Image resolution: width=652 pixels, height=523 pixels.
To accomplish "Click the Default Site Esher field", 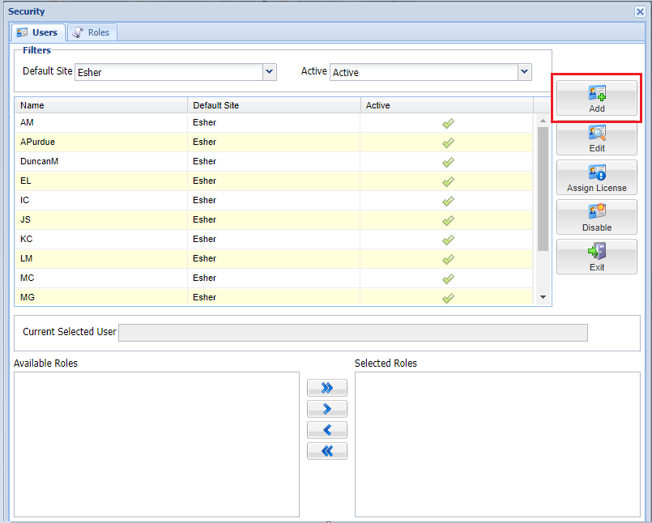I will coord(168,72).
